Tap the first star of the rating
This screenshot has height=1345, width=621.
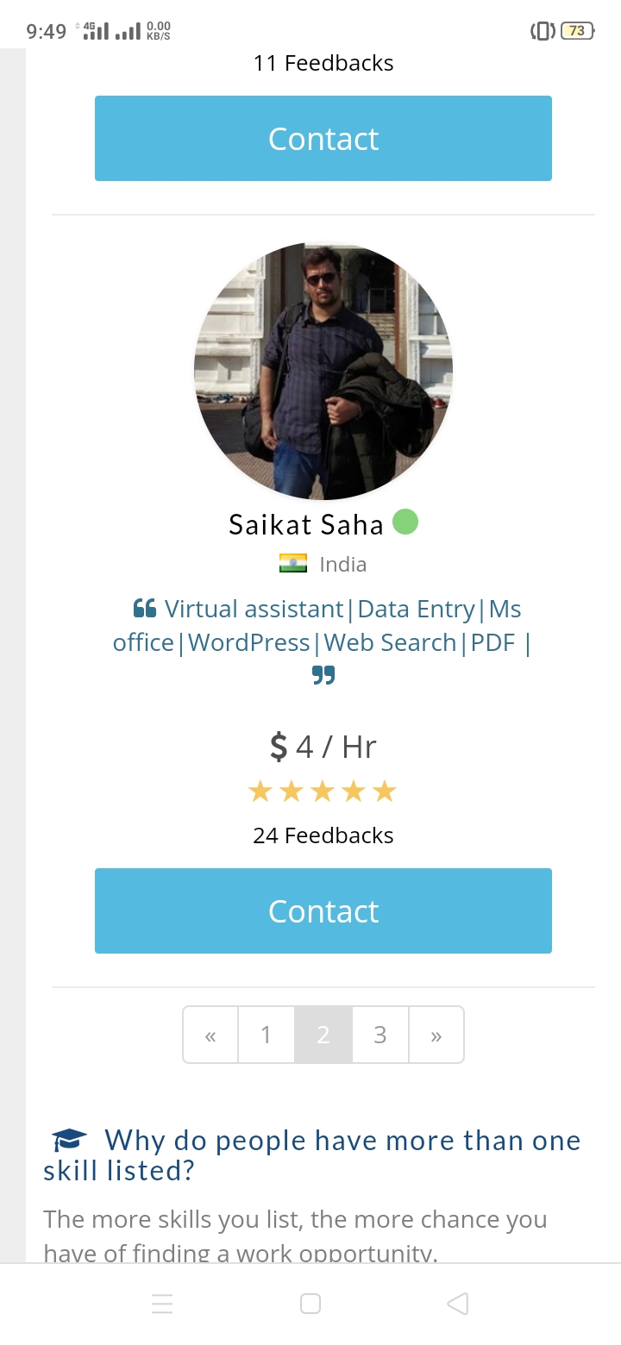(x=260, y=790)
